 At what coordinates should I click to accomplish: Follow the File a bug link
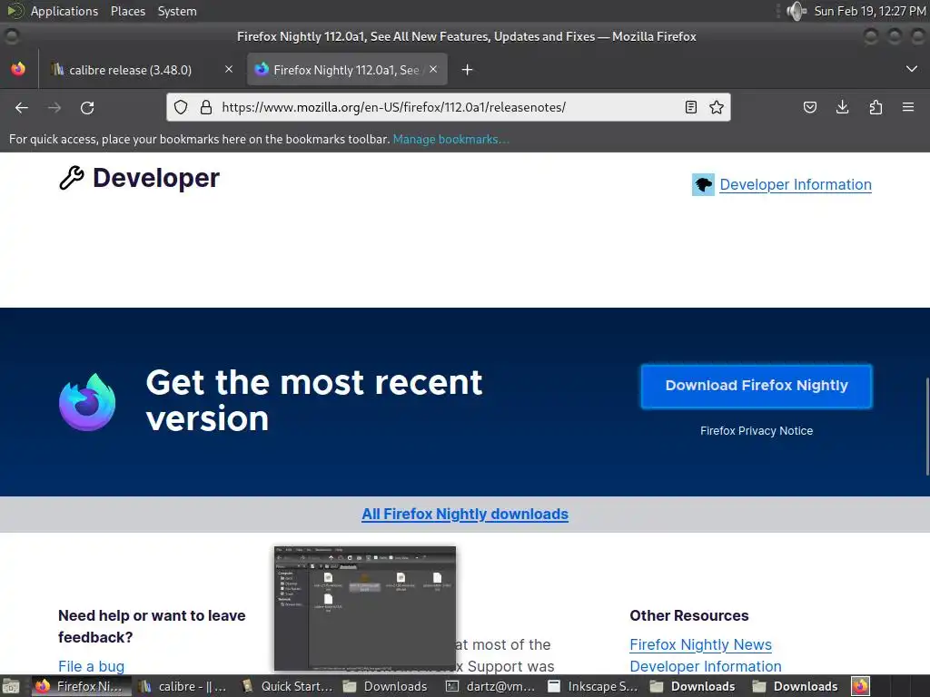pos(92,666)
